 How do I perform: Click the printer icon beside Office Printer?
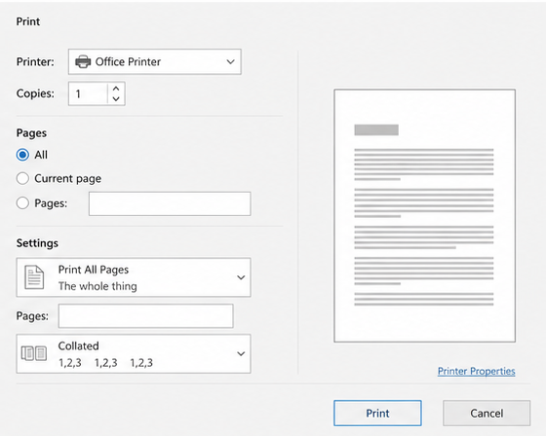tap(83, 62)
